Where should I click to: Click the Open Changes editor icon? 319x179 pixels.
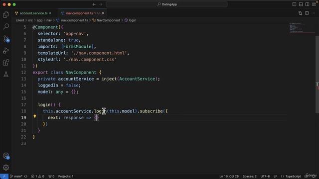point(300,13)
